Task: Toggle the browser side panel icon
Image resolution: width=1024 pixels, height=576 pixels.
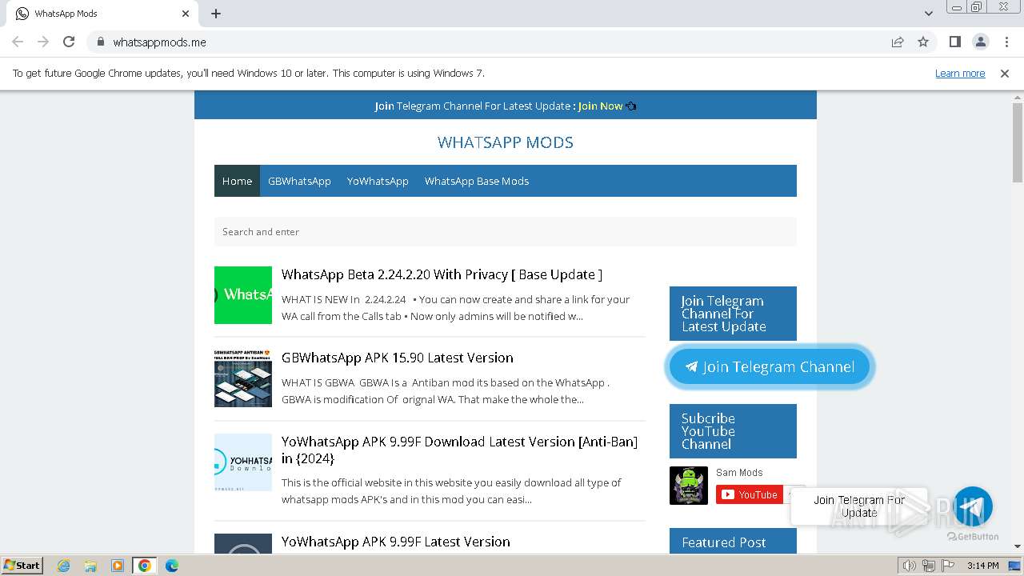Action: [x=954, y=42]
